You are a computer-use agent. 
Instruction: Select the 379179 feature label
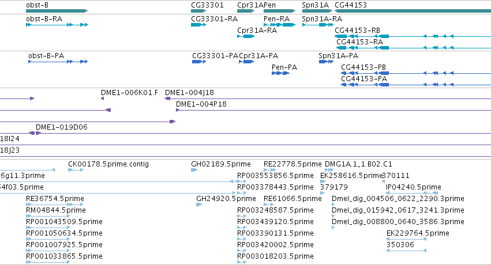click(334, 187)
